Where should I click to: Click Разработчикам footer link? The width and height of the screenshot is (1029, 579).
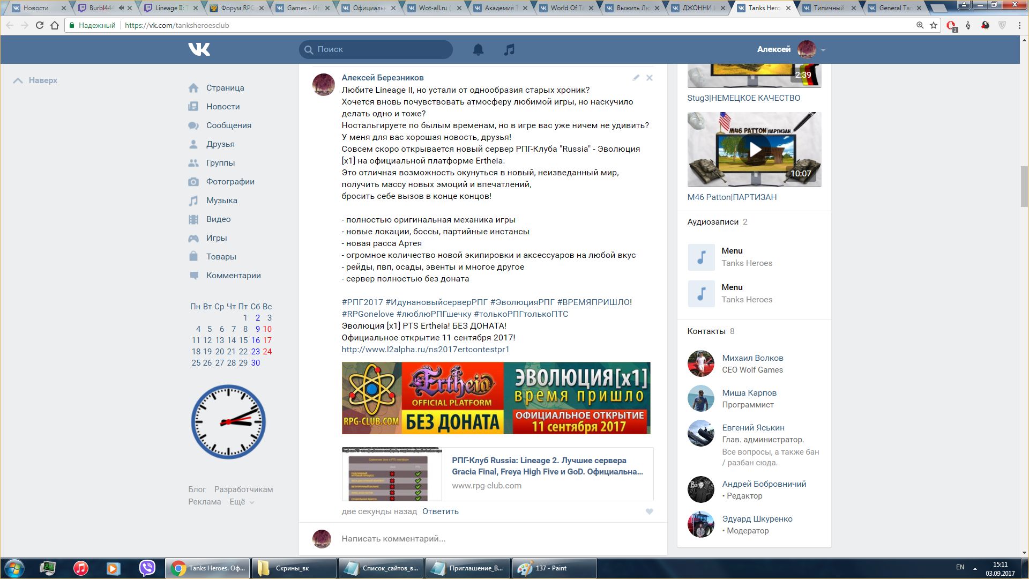[243, 489]
